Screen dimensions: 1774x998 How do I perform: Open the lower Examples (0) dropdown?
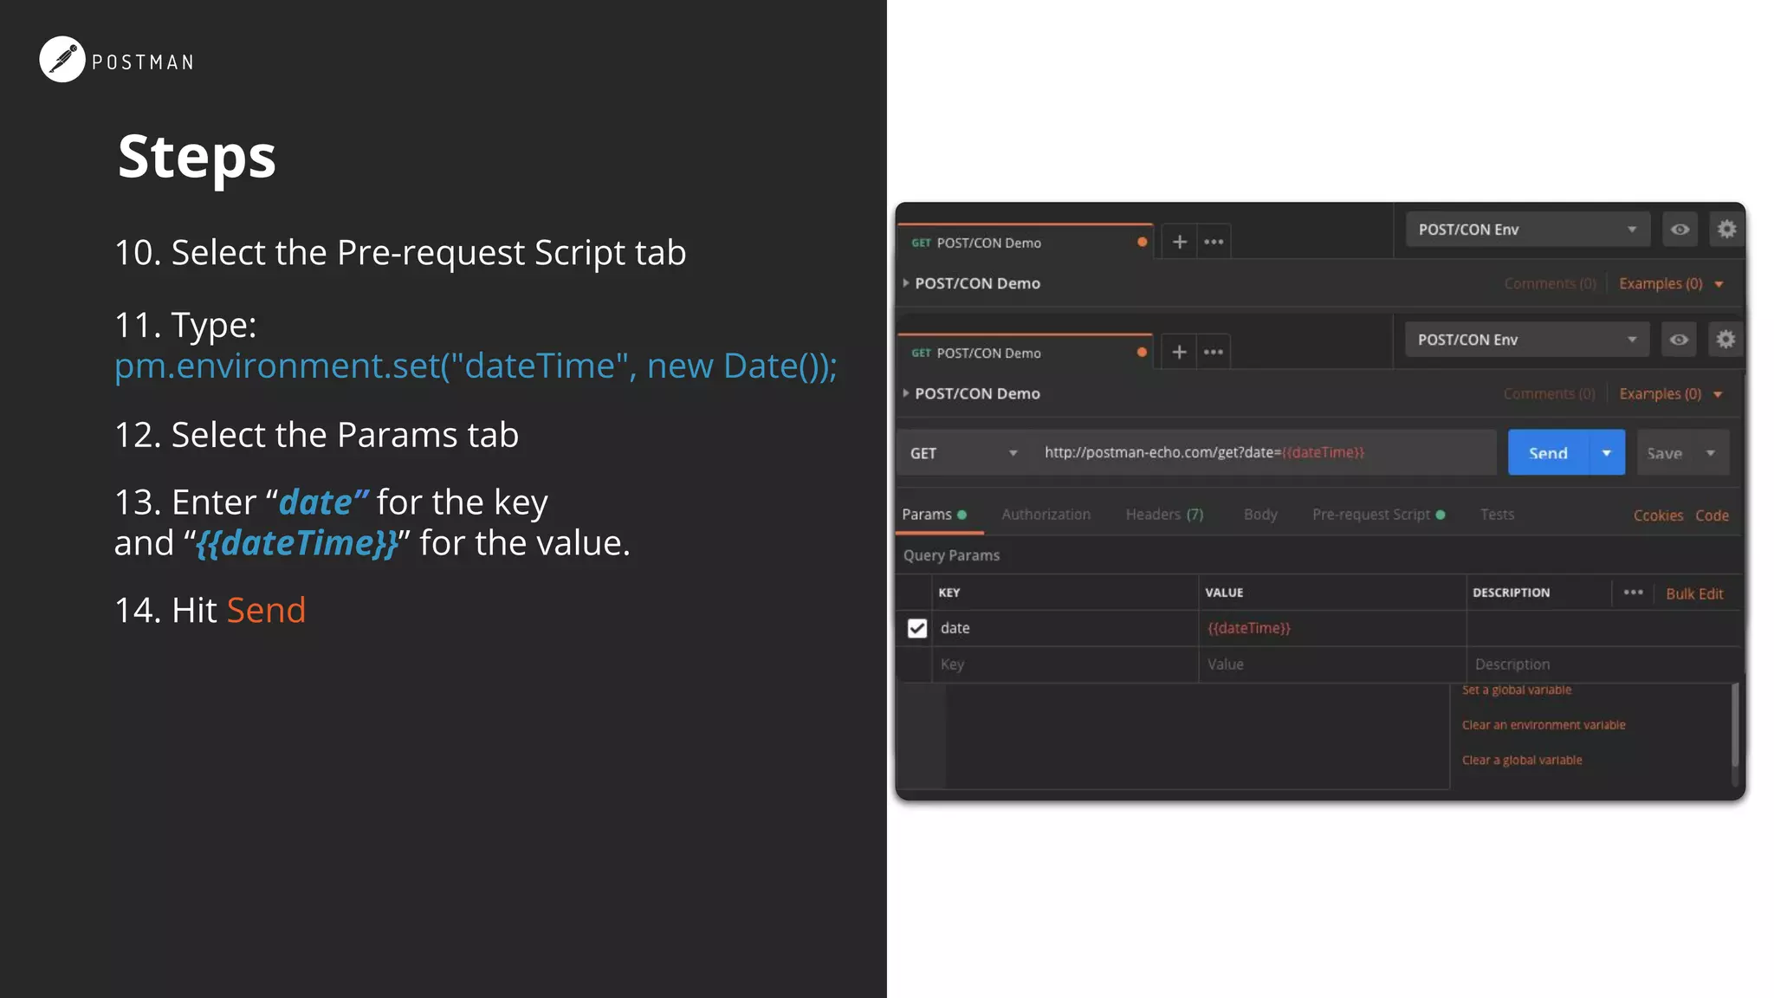pos(1670,393)
